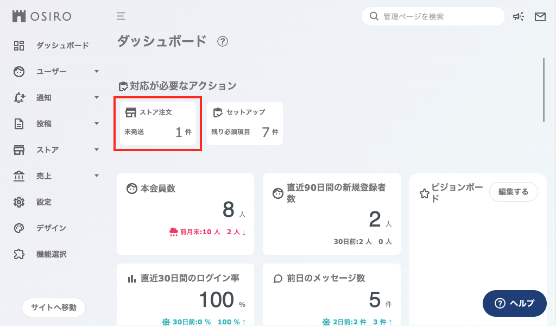Click the 30日前:0 % text
This screenshot has height=326, width=556.
pyautogui.click(x=192, y=322)
